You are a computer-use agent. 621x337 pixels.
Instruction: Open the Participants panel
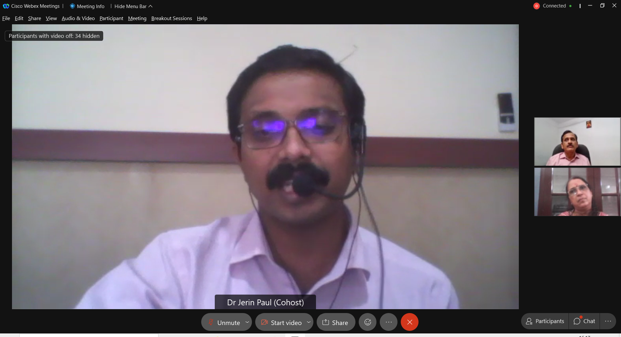pyautogui.click(x=545, y=321)
